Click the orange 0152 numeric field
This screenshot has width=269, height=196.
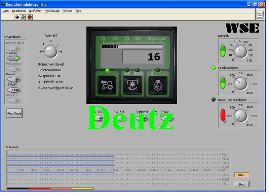[241, 175]
